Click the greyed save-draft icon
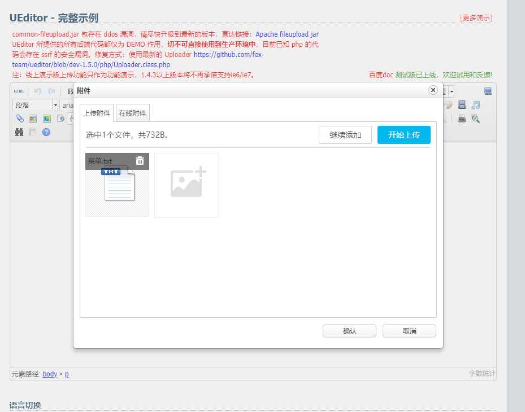525x412 pixels. [32, 132]
